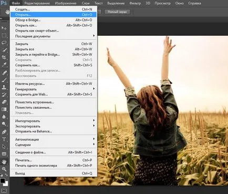Expand the Автоматизация submenu arrow
The width and height of the screenshot is (228, 194).
pos(94,139)
